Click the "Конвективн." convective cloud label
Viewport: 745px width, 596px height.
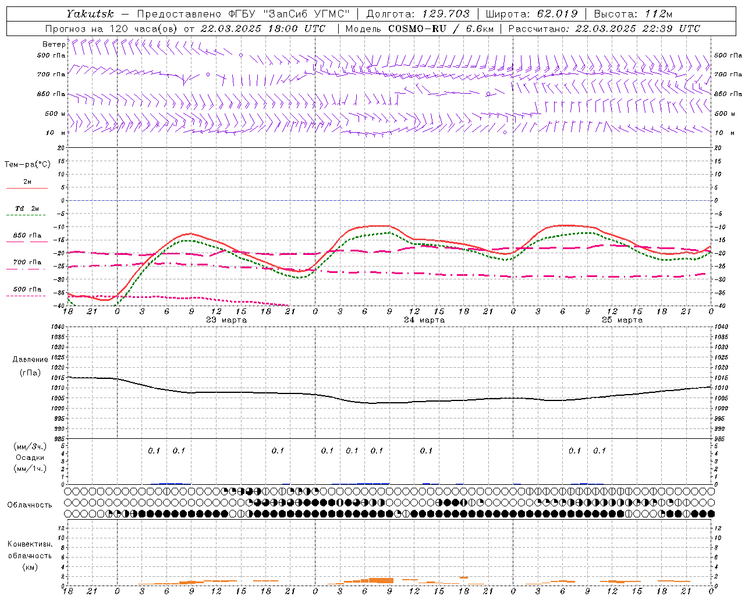pos(30,544)
